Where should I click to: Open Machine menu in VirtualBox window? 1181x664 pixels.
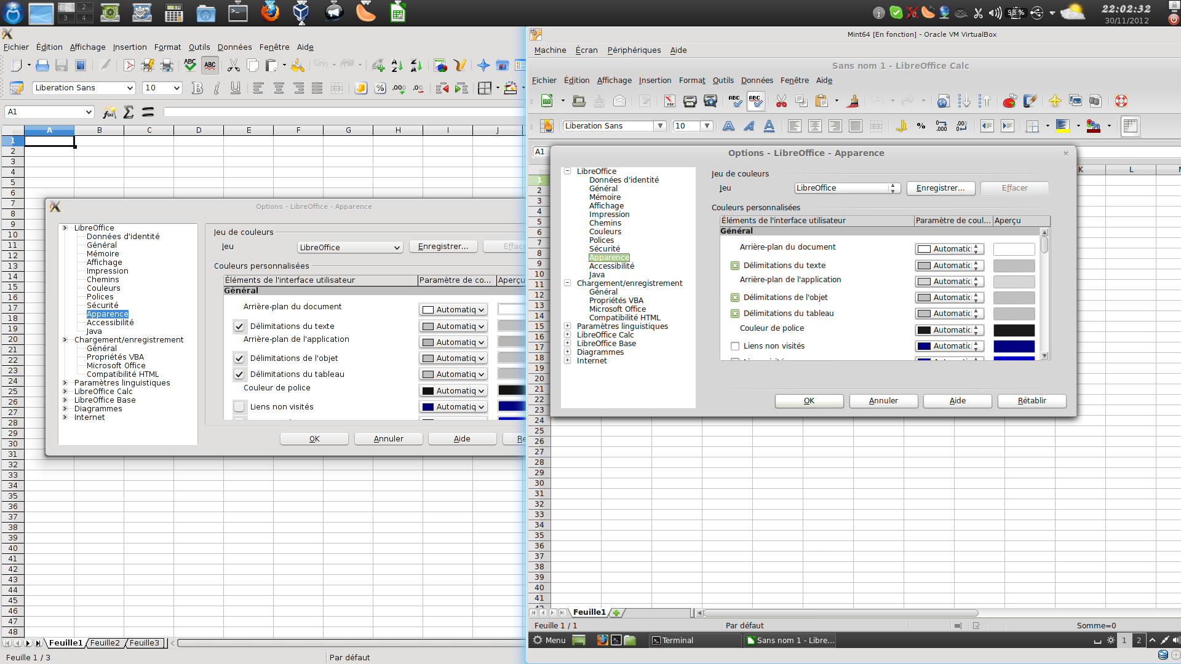click(x=550, y=50)
